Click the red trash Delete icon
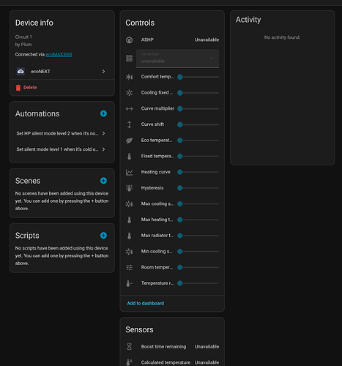This screenshot has width=342, height=366. tap(18, 88)
